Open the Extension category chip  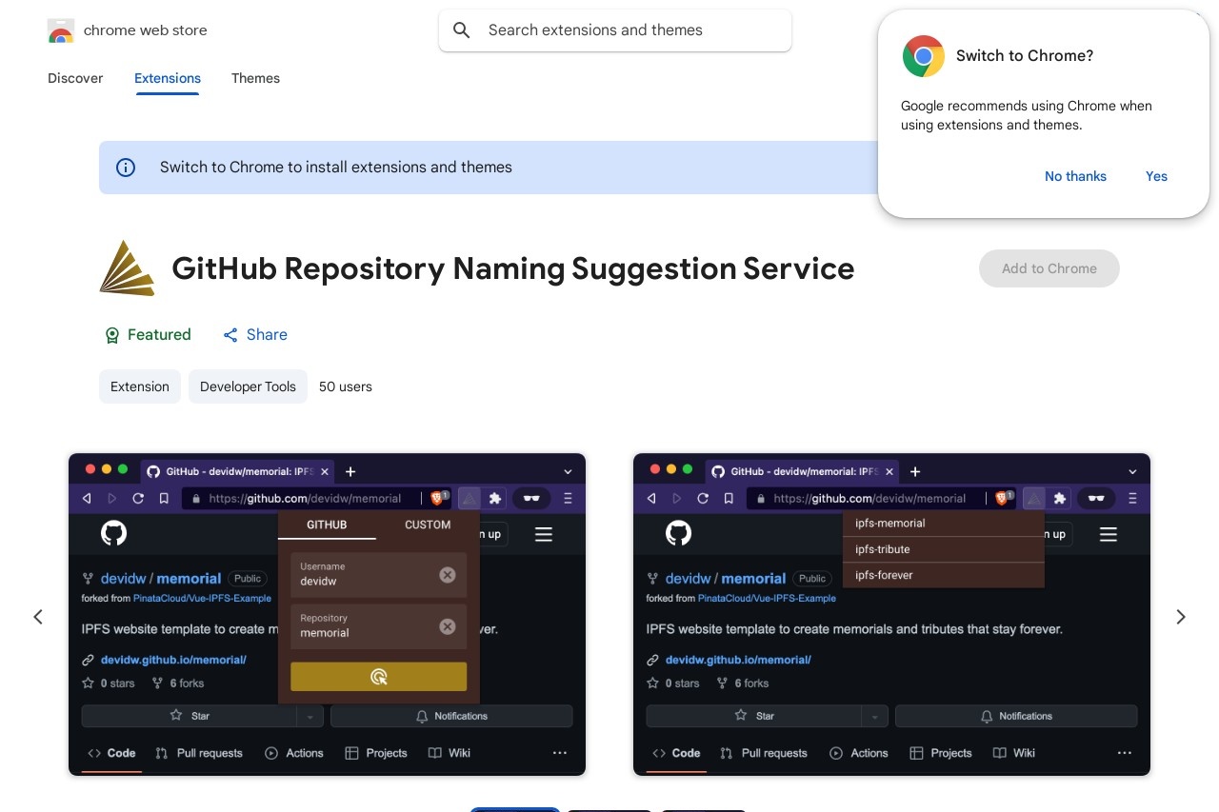(x=140, y=386)
